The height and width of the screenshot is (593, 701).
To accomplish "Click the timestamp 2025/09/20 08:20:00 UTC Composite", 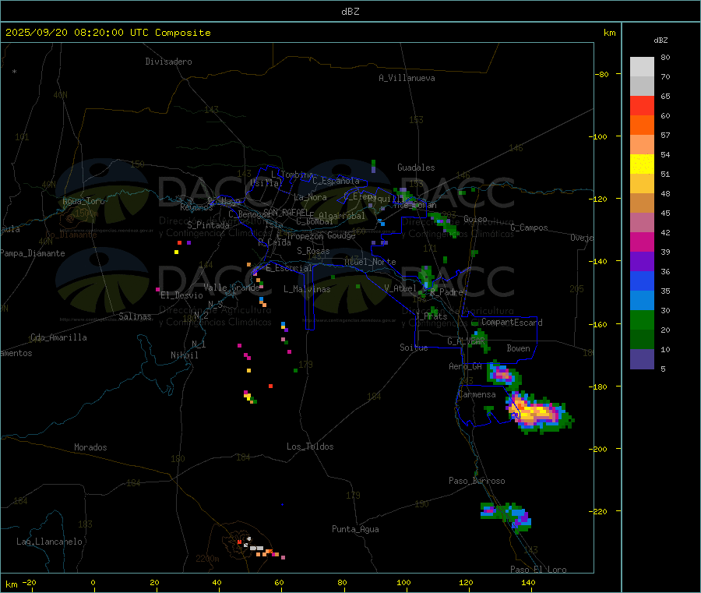I will point(107,33).
